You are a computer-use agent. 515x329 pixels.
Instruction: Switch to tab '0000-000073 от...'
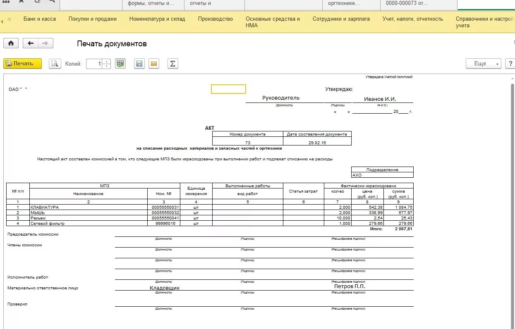pos(419,5)
